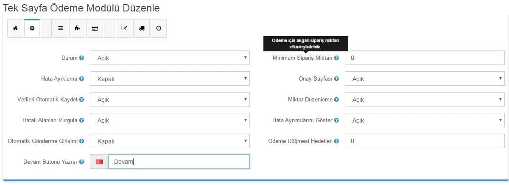Image resolution: width=509 pixels, height=185 pixels.
Task: Open the home tab icon
Action: point(15,28)
